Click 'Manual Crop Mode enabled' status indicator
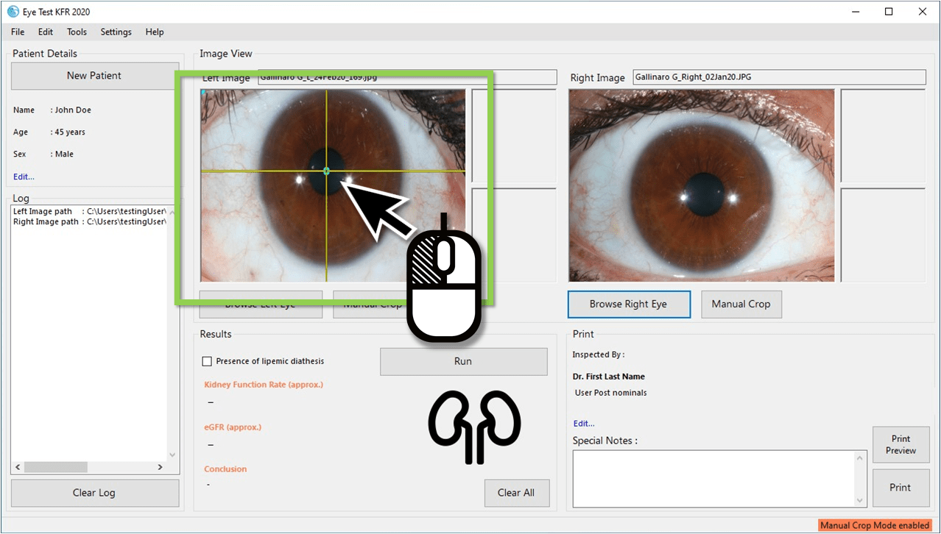This screenshot has width=941, height=534. [x=875, y=526]
